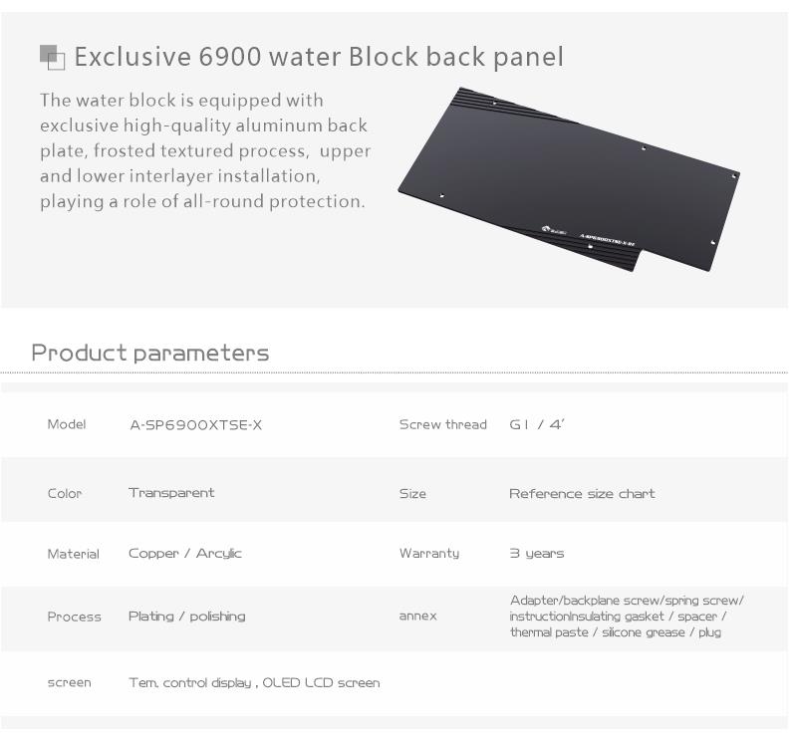Click the "Product parameters" section title
793x744 pixels.
pos(150,353)
